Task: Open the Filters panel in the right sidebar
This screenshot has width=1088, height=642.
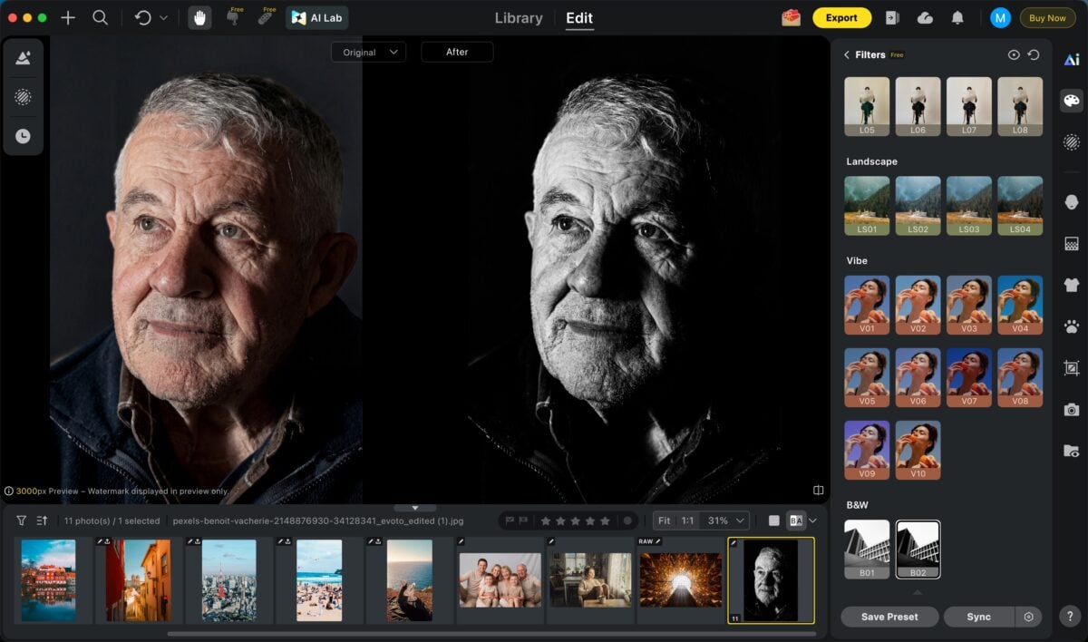Action: [x=1071, y=101]
